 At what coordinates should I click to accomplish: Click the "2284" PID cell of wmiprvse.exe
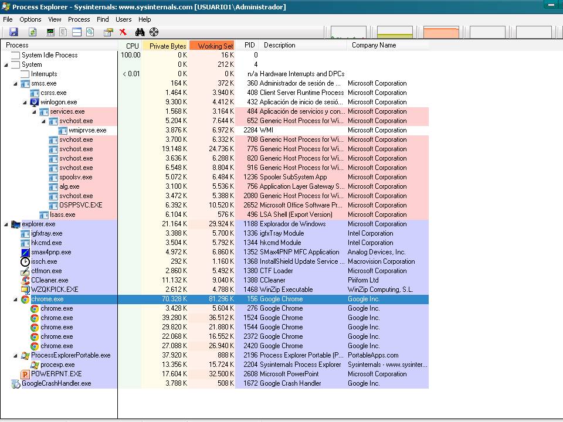(x=250, y=130)
